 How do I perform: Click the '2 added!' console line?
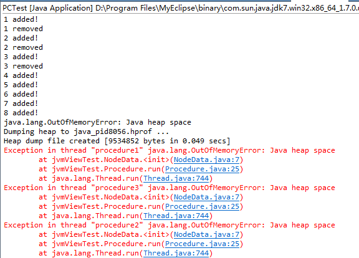pos(21,38)
